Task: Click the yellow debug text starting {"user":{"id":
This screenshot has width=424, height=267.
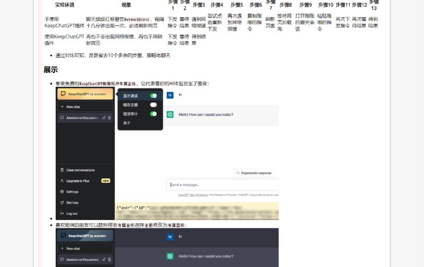Action: point(133,208)
